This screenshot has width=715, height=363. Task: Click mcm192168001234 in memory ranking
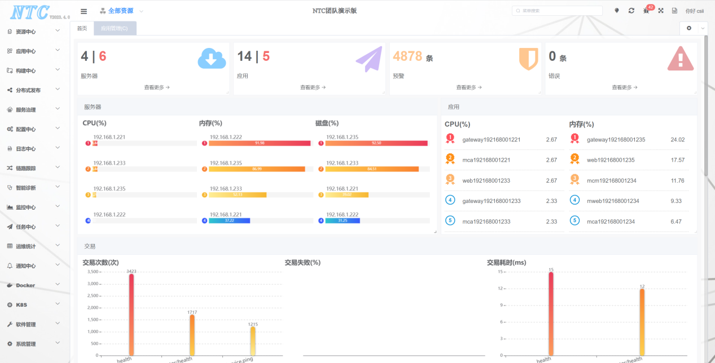click(x=612, y=181)
